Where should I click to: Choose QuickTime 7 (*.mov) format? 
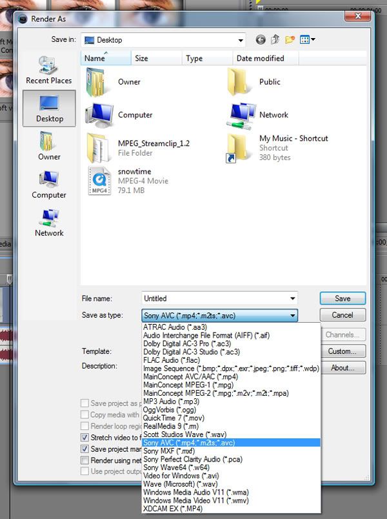click(x=231, y=418)
